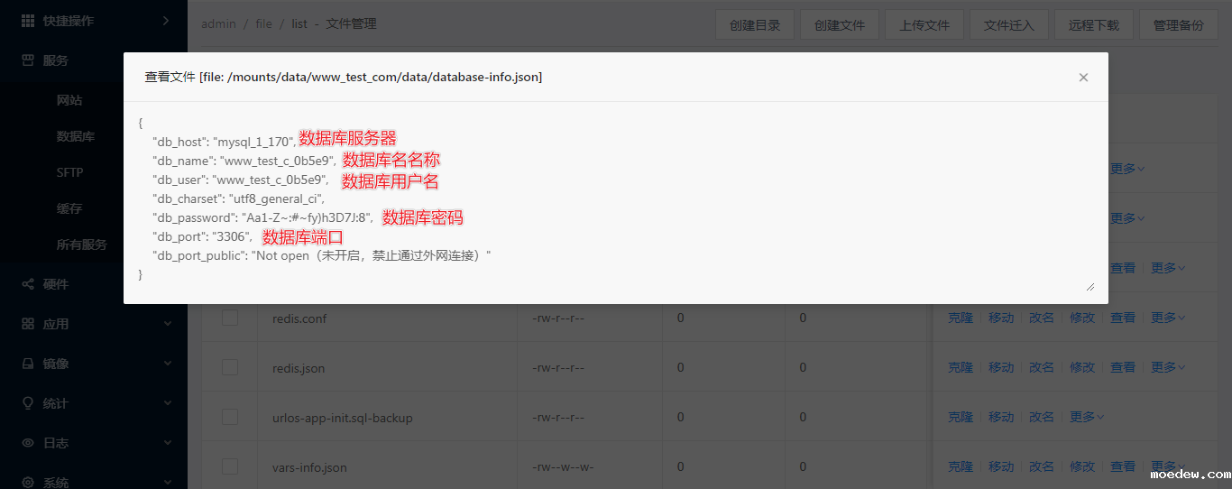1232x489 pixels.
Task: Click the 镜像 icon in sidebar
Action: tap(28, 364)
